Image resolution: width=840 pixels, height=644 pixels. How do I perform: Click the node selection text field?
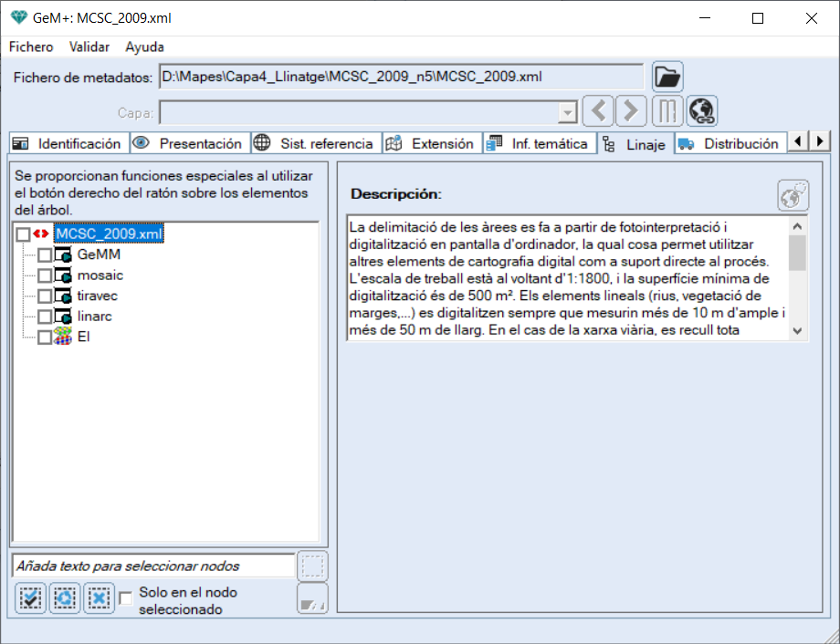[x=153, y=566]
